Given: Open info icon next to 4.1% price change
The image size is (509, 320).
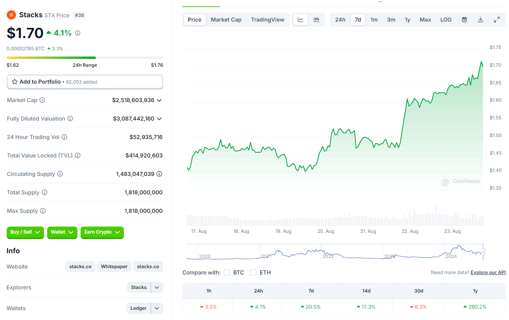Looking at the screenshot, I should coord(77,33).
